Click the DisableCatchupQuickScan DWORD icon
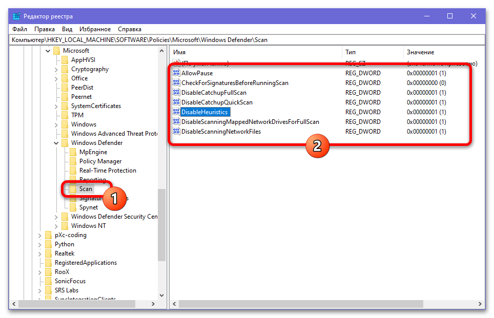494x318 pixels. point(176,102)
